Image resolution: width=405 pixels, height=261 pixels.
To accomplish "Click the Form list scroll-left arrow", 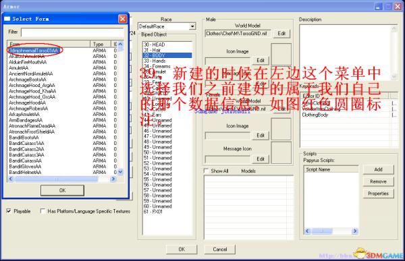I will click(x=11, y=179).
